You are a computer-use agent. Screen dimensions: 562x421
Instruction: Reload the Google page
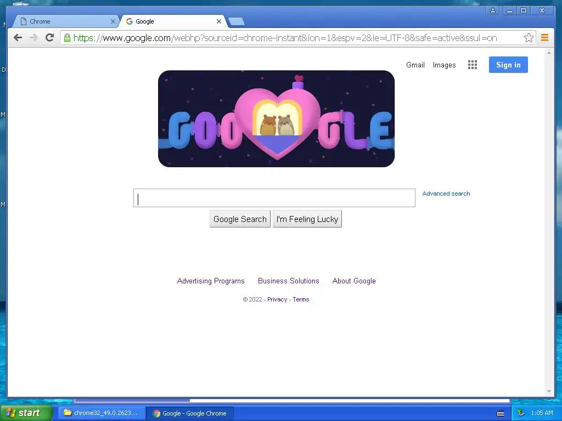[50, 37]
